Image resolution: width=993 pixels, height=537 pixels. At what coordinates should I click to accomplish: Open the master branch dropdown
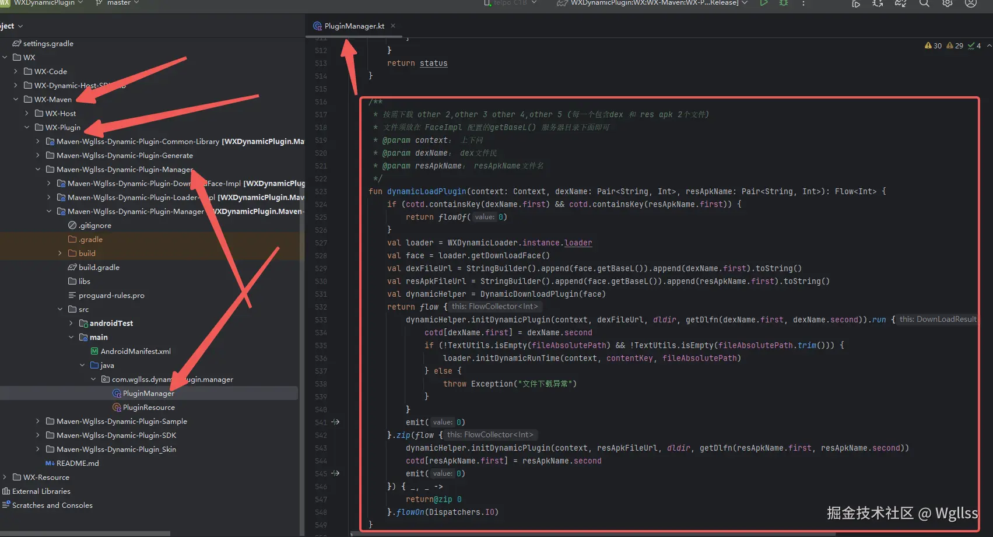tap(117, 3)
